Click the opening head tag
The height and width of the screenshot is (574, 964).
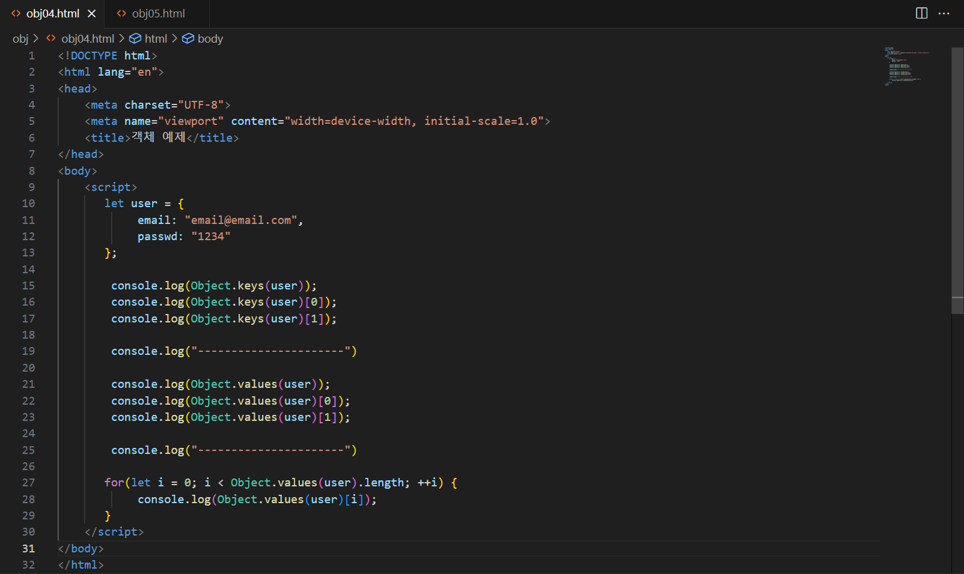[x=78, y=89]
